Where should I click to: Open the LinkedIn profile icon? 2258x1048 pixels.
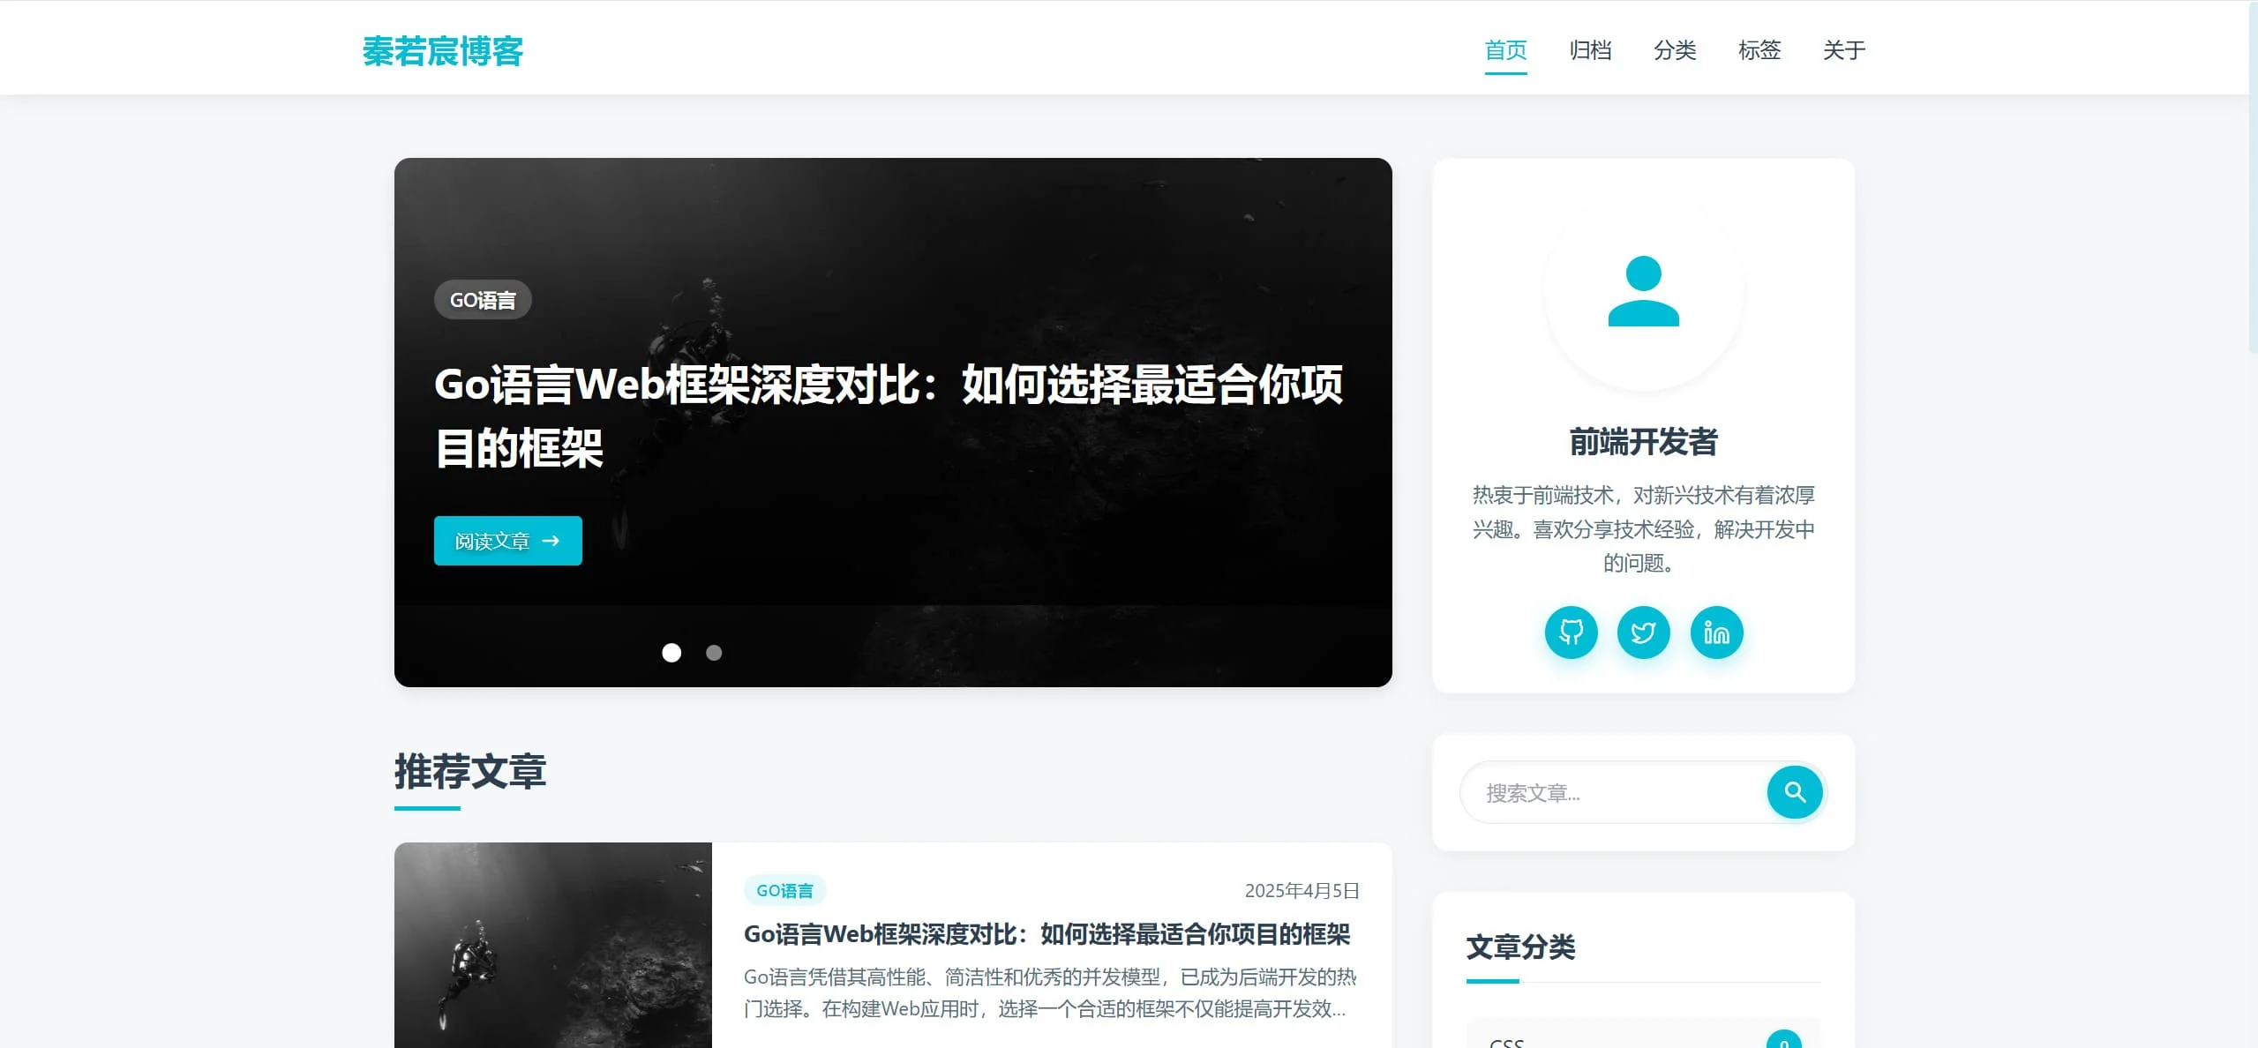click(1714, 632)
